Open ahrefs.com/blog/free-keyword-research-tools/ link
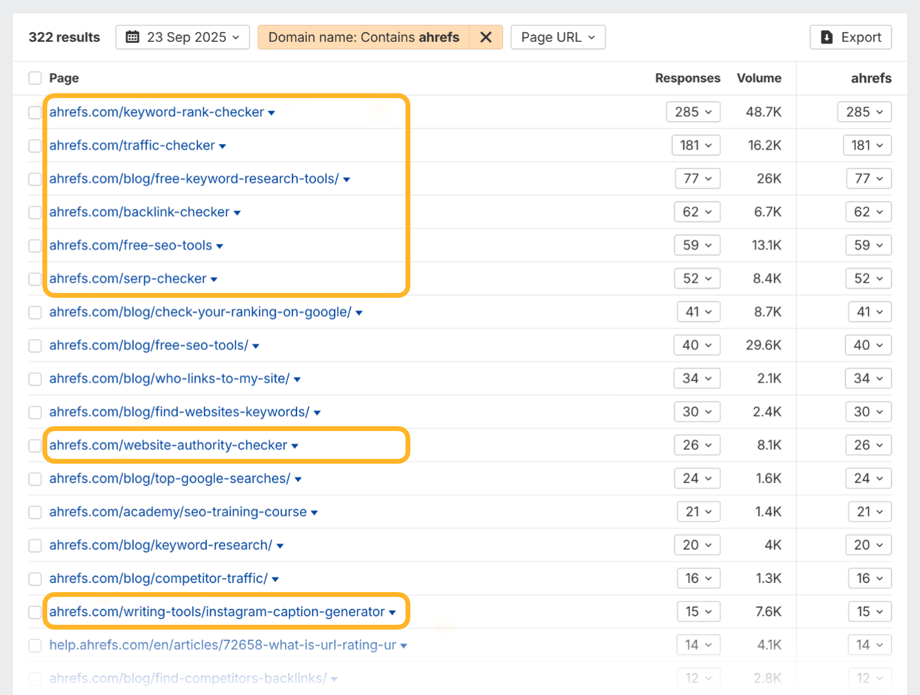This screenshot has height=695, width=920. coord(194,179)
